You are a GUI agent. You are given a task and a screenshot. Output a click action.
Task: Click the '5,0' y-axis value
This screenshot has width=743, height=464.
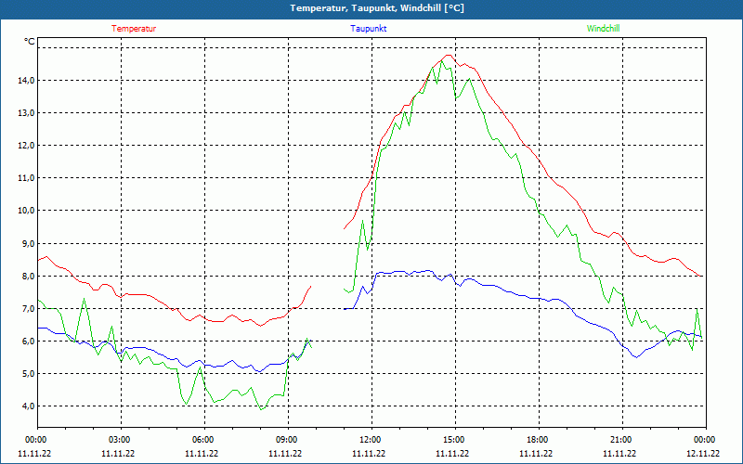pos(29,374)
